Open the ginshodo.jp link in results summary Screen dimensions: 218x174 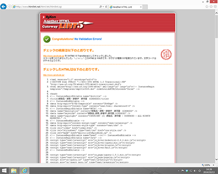pyautogui.click(x=54, y=56)
